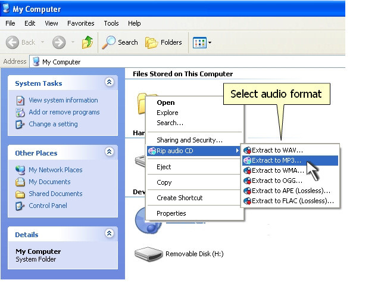Open the Favorites menu

(81, 23)
